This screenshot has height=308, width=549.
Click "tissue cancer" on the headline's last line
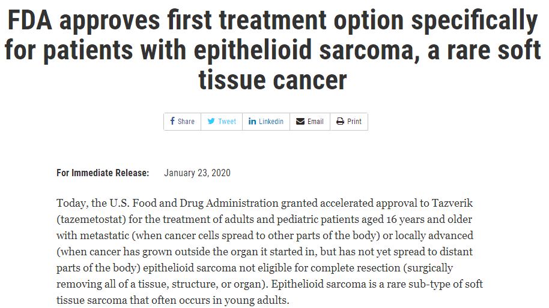[x=273, y=80]
